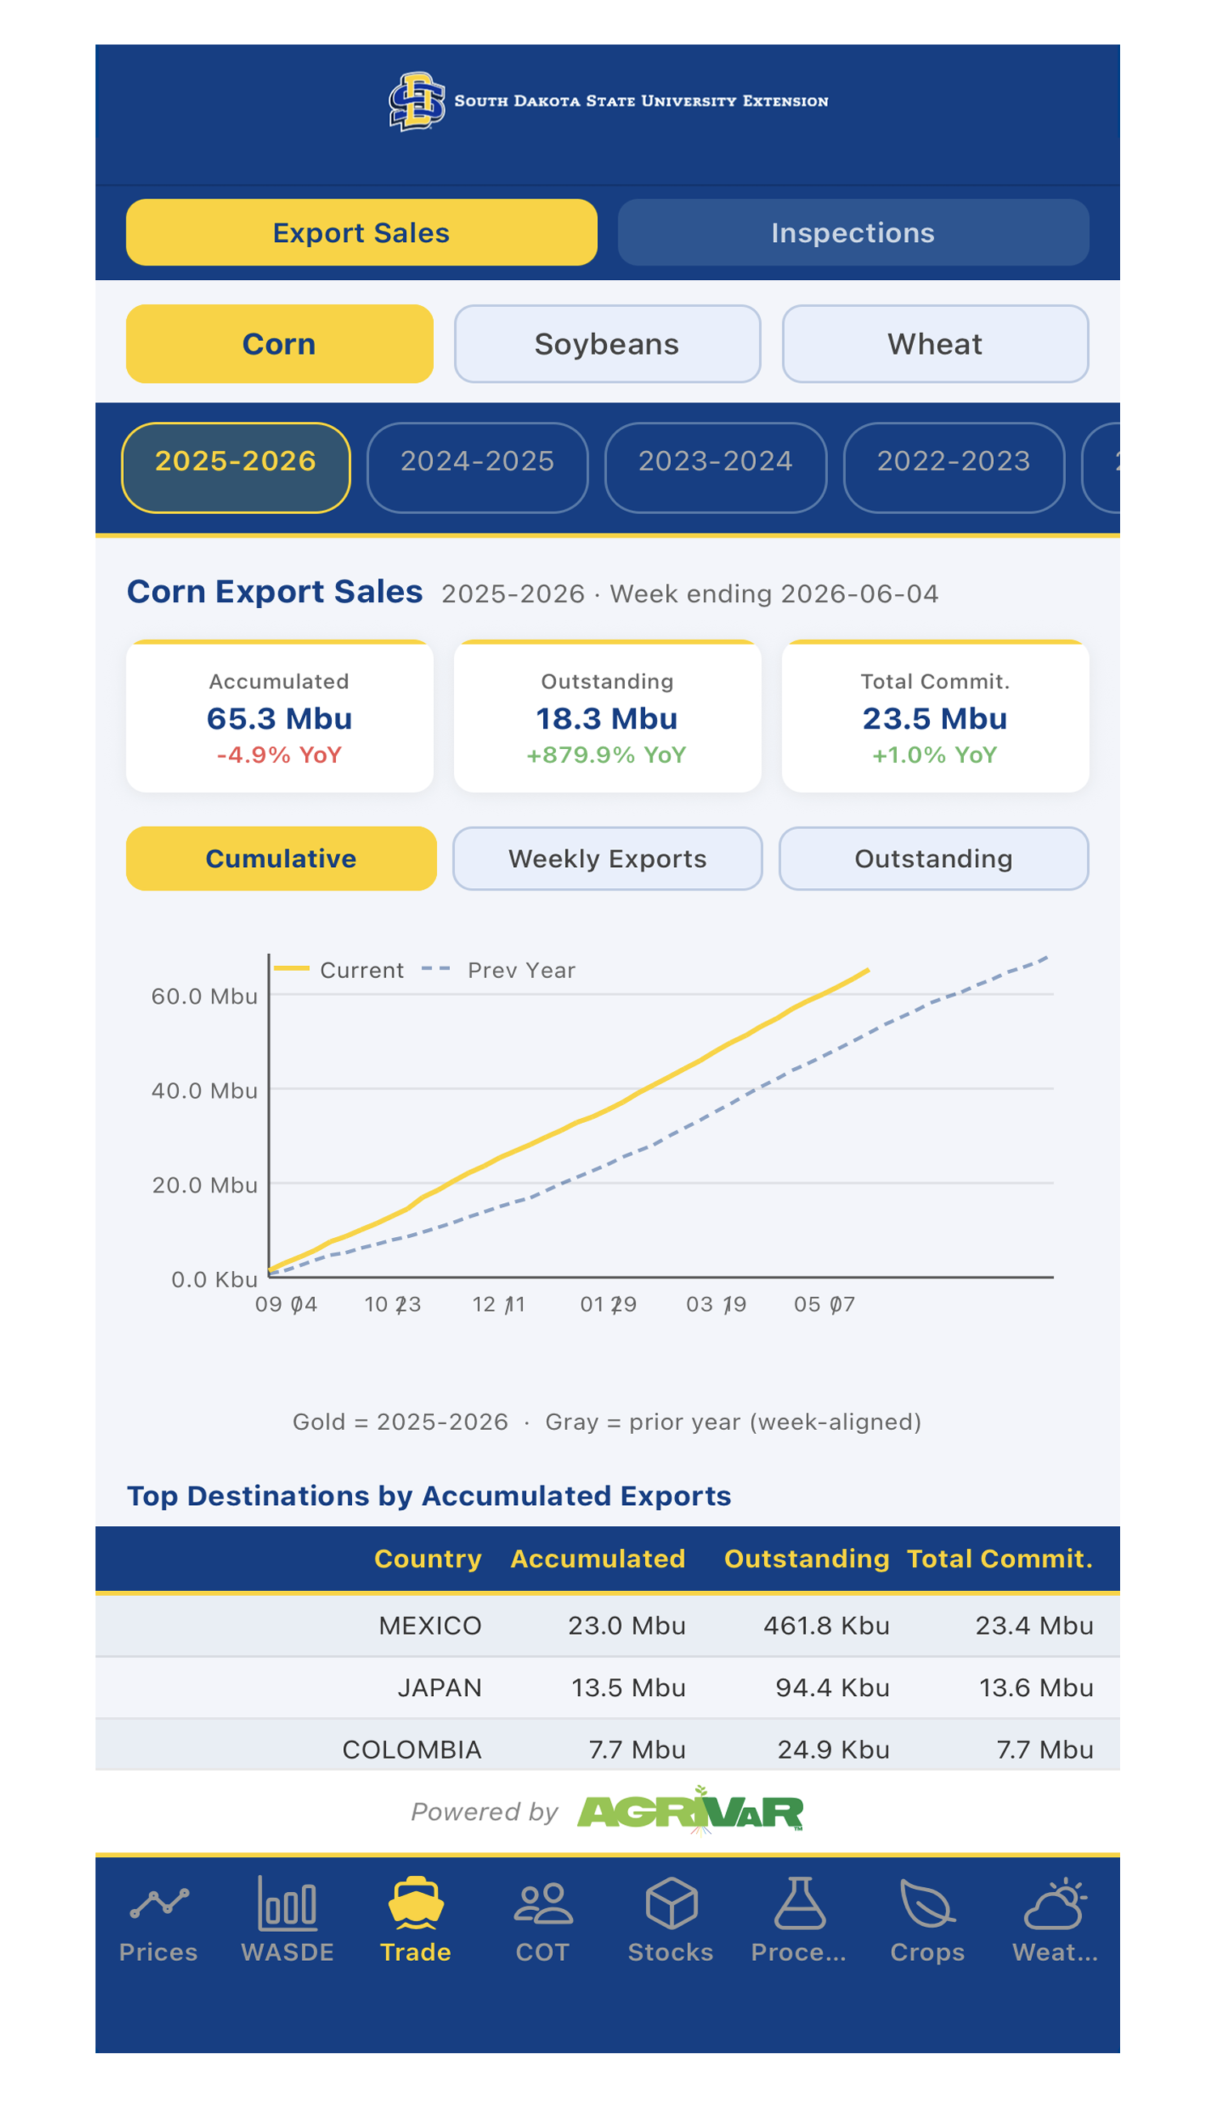Tap the Outstanding 18.3 Mbu card
The width and height of the screenshot is (1214, 2105).
point(607,717)
